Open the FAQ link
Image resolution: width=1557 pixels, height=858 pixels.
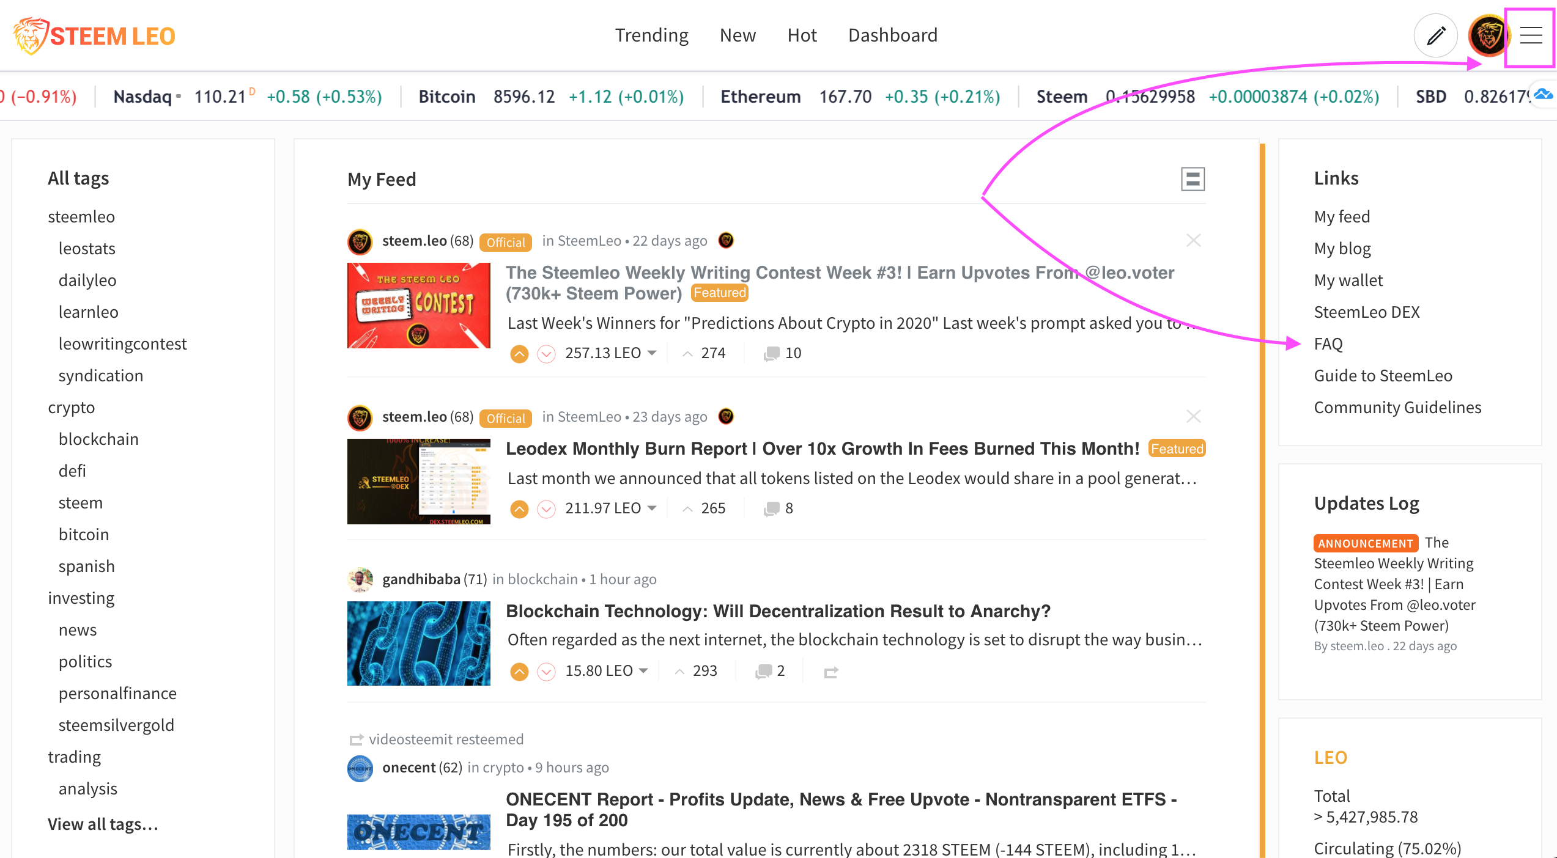1328,343
